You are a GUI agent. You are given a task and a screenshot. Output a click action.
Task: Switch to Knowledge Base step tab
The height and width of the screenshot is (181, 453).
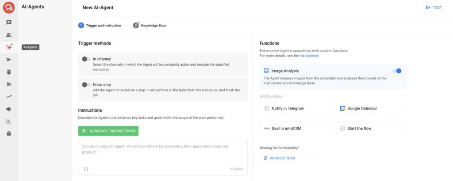click(x=150, y=26)
